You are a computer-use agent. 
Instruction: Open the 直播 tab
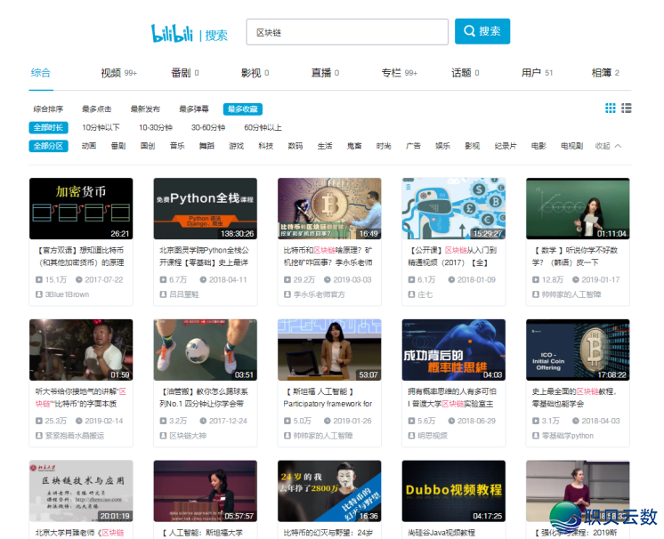point(325,73)
